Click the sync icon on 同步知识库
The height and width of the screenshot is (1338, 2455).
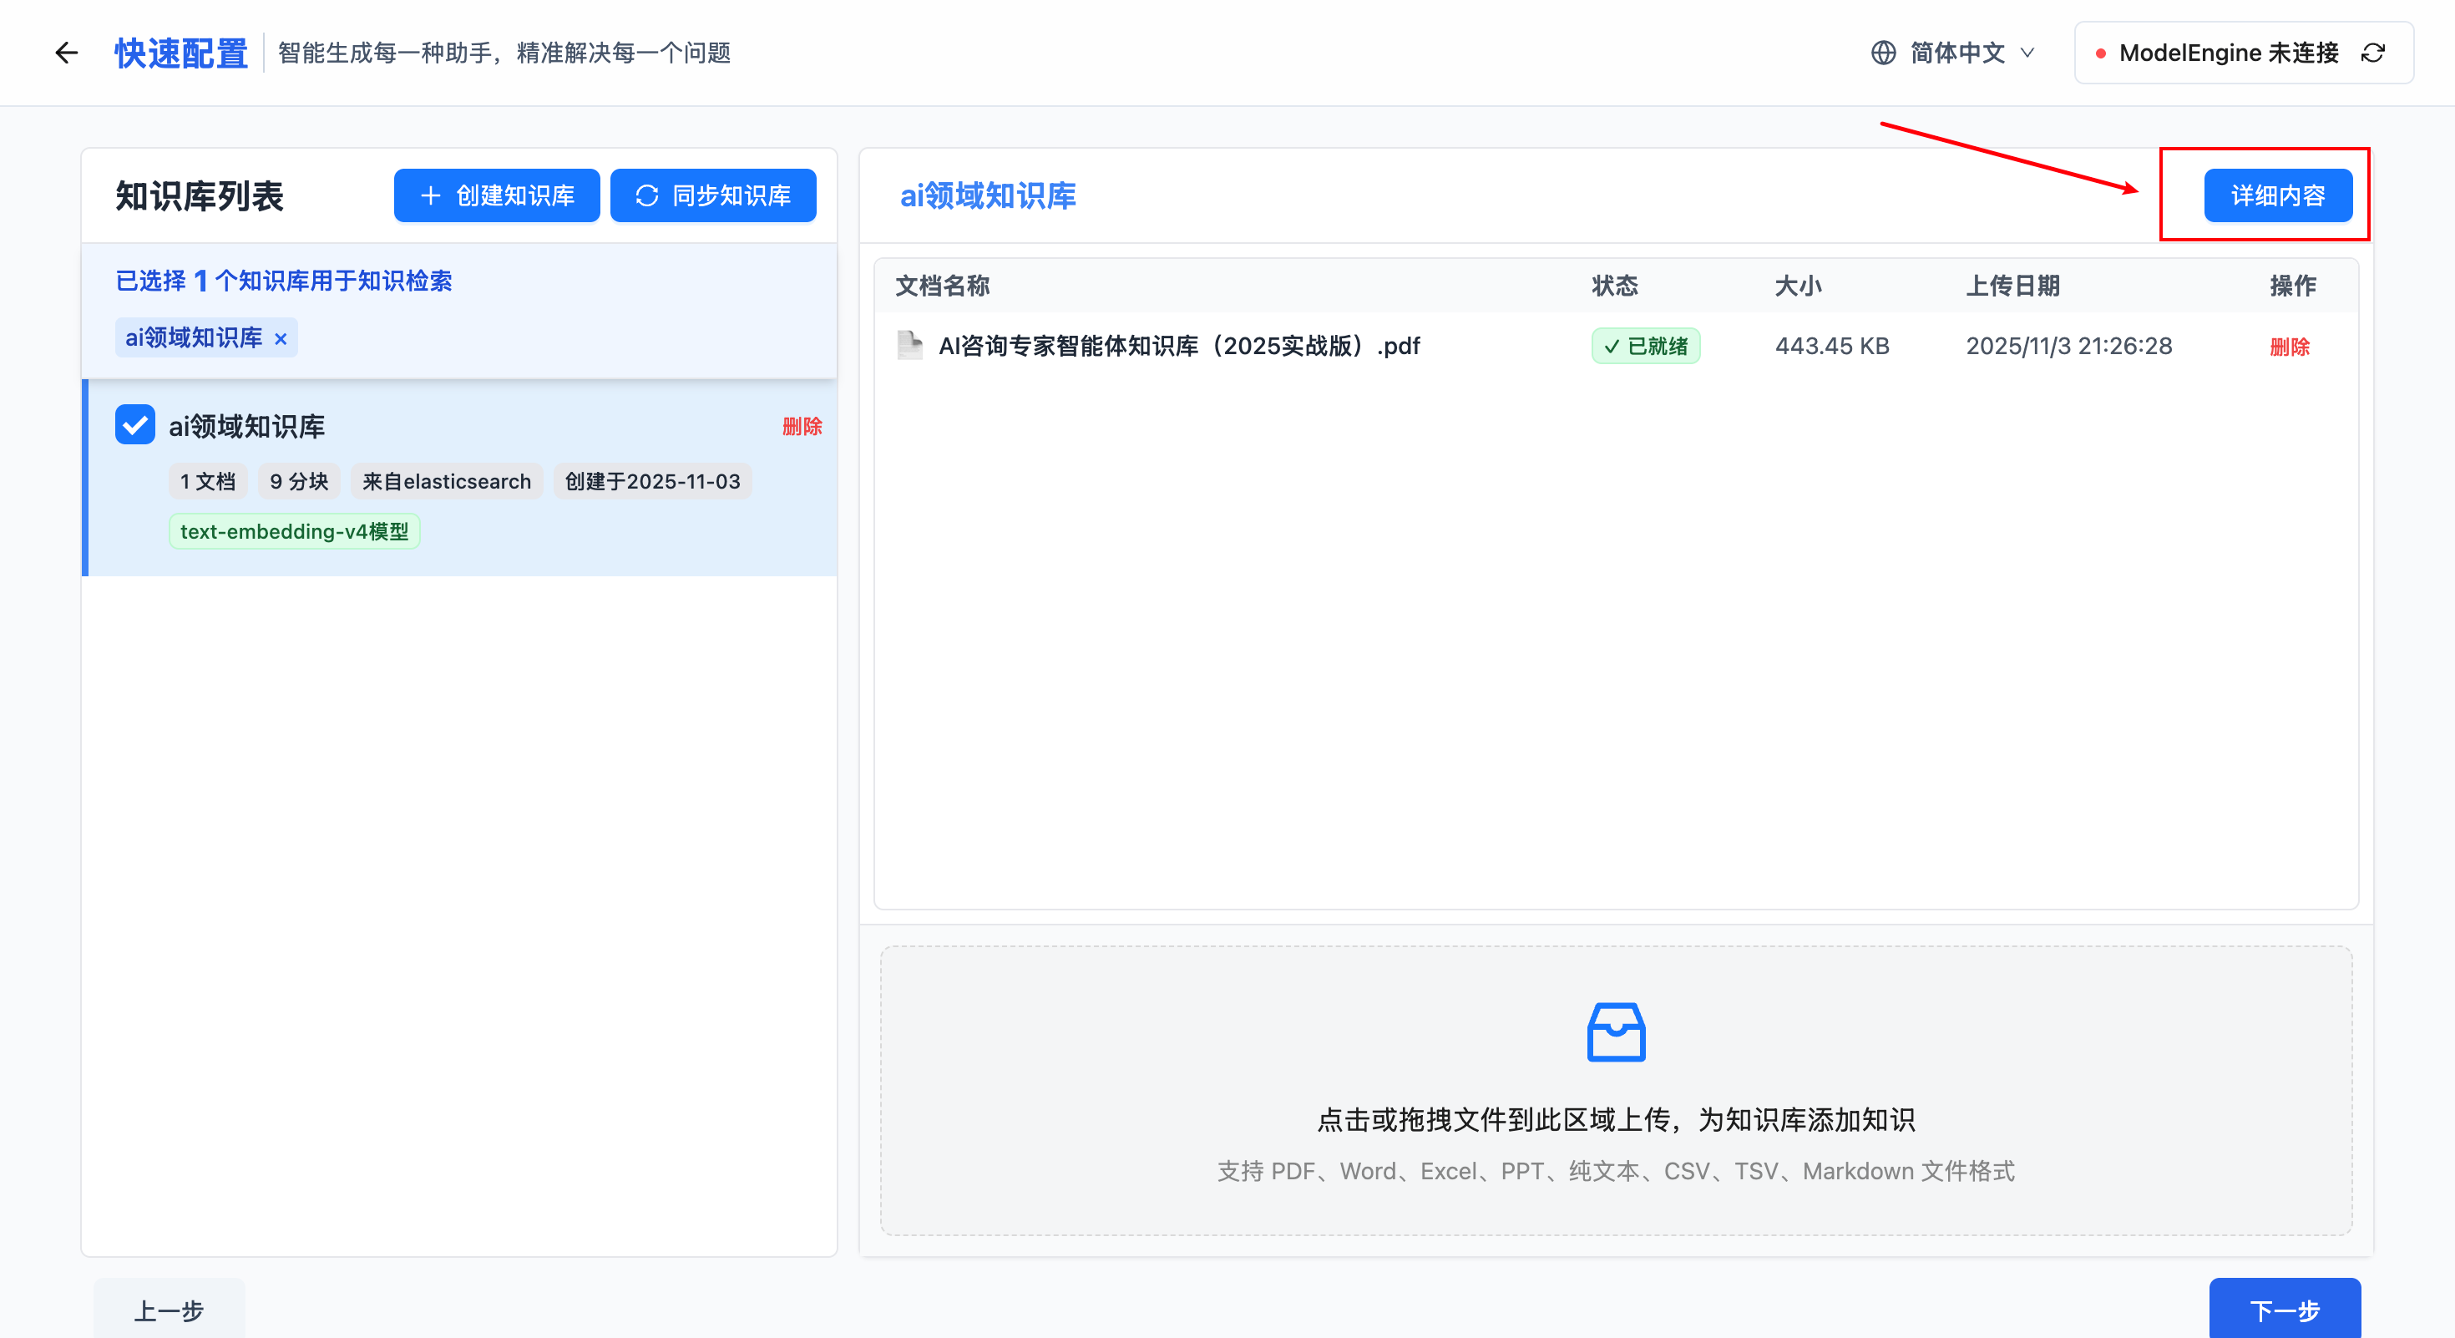647,195
